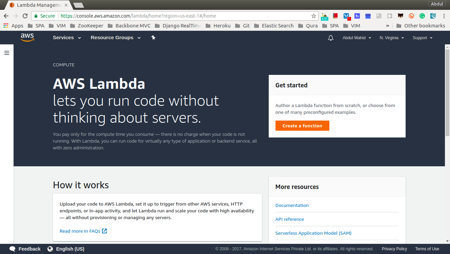Reload the page with refresh icon
Screen dimensions: 450x254
pos(25,16)
